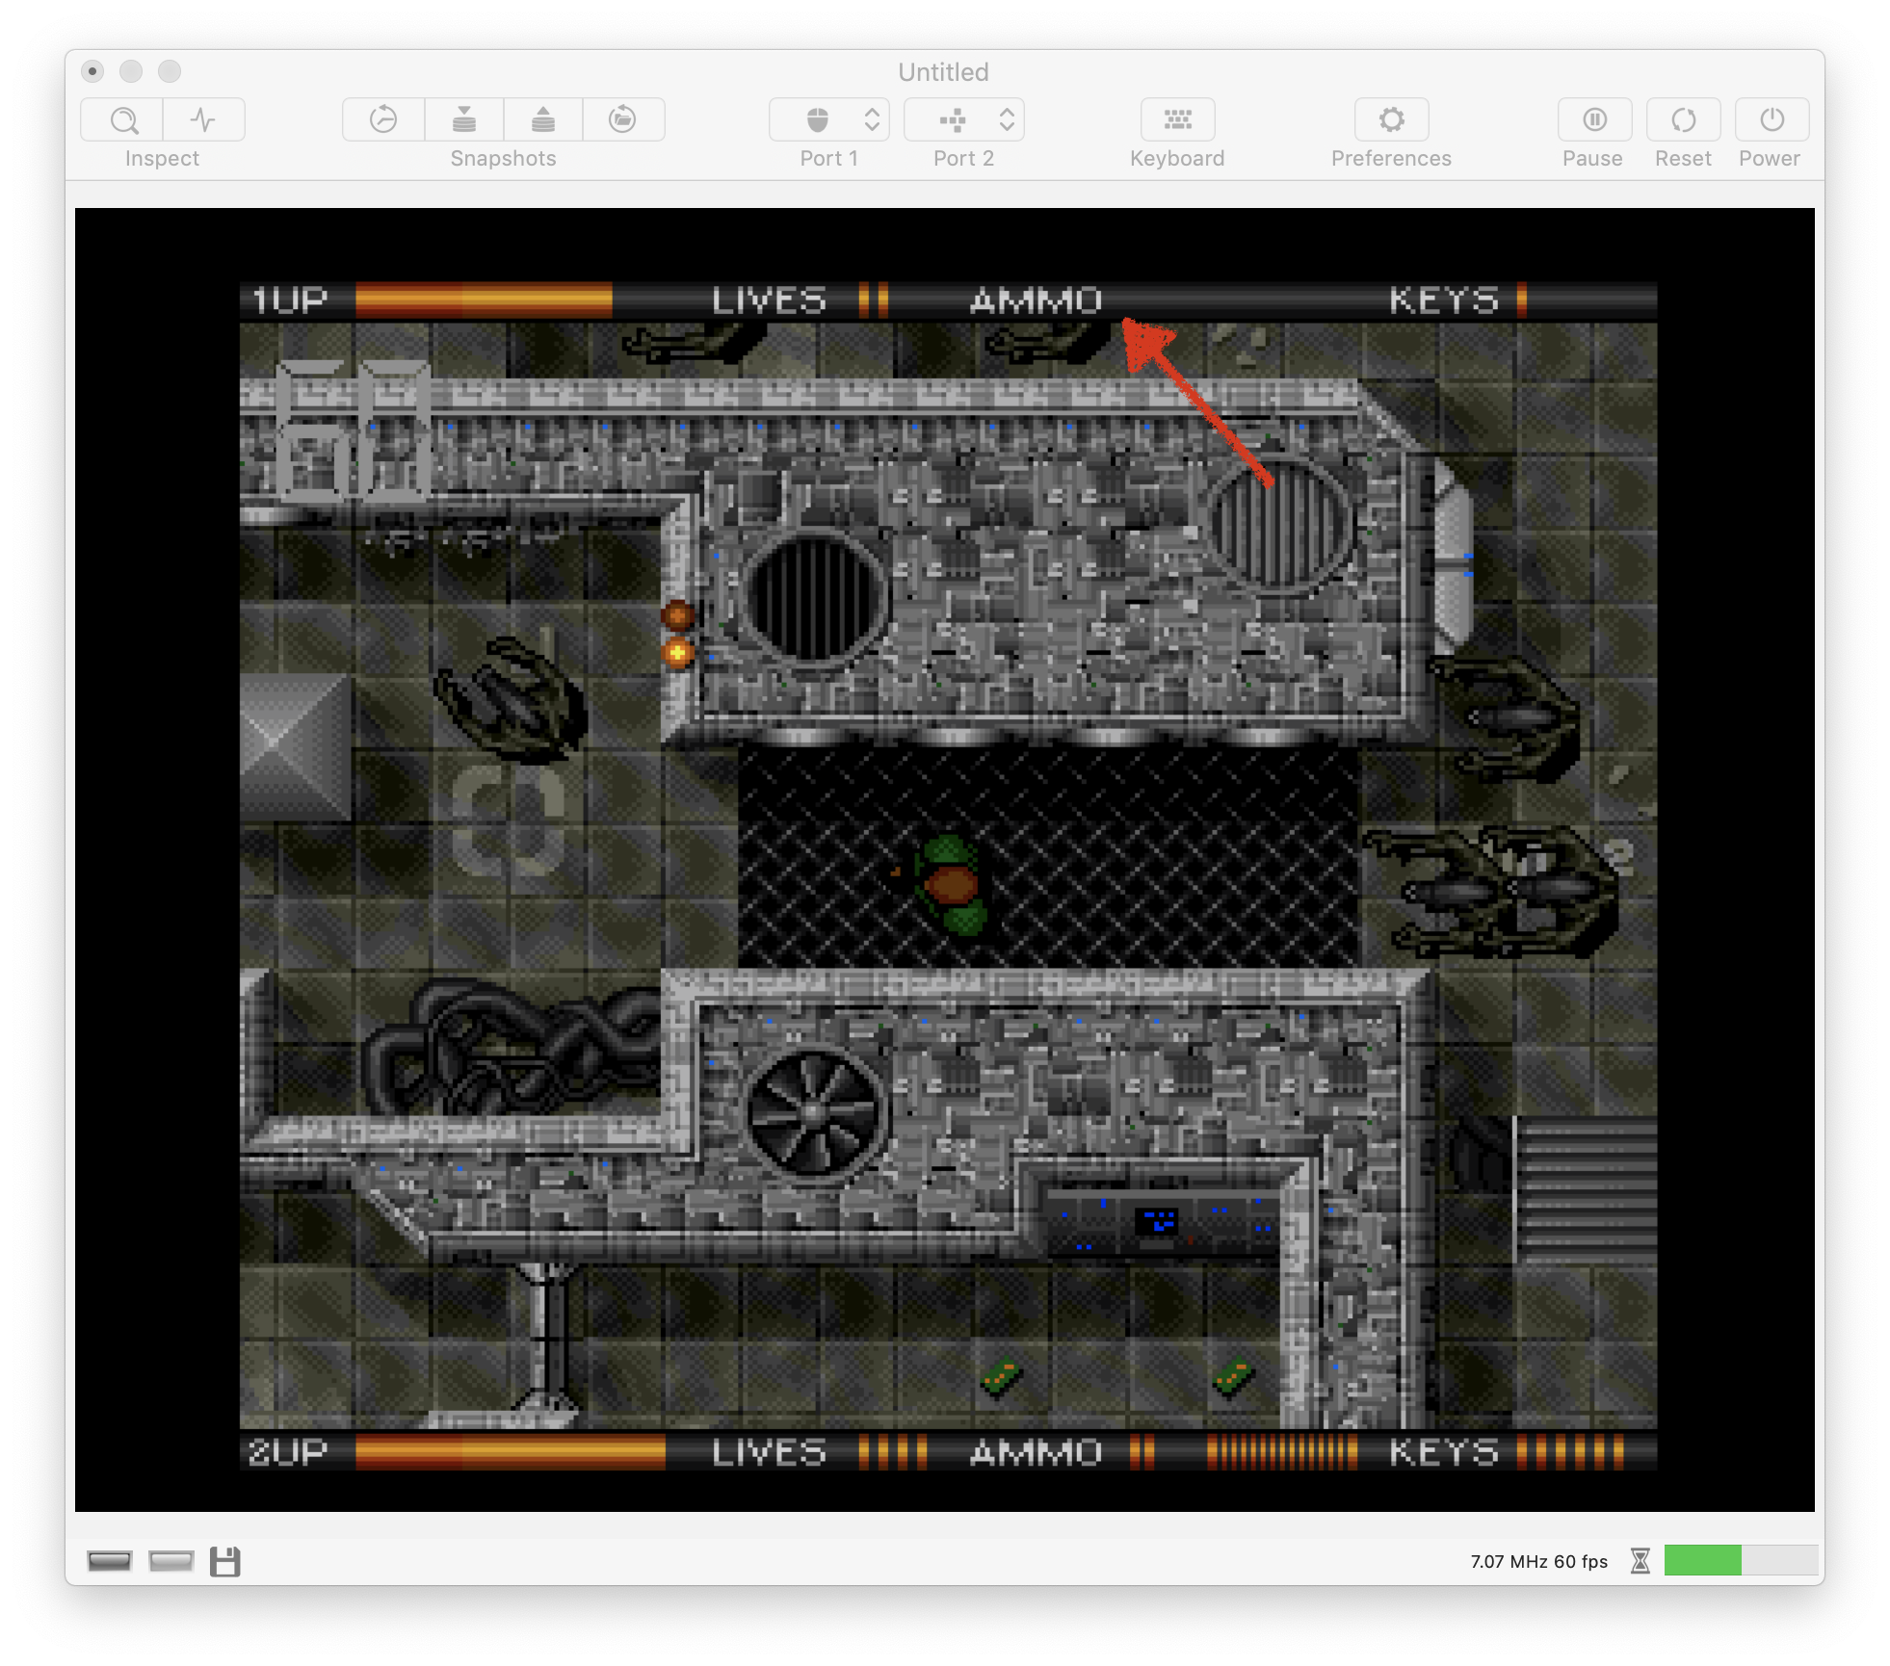
Task: Open the Port 1 device dropdown
Action: click(x=829, y=120)
